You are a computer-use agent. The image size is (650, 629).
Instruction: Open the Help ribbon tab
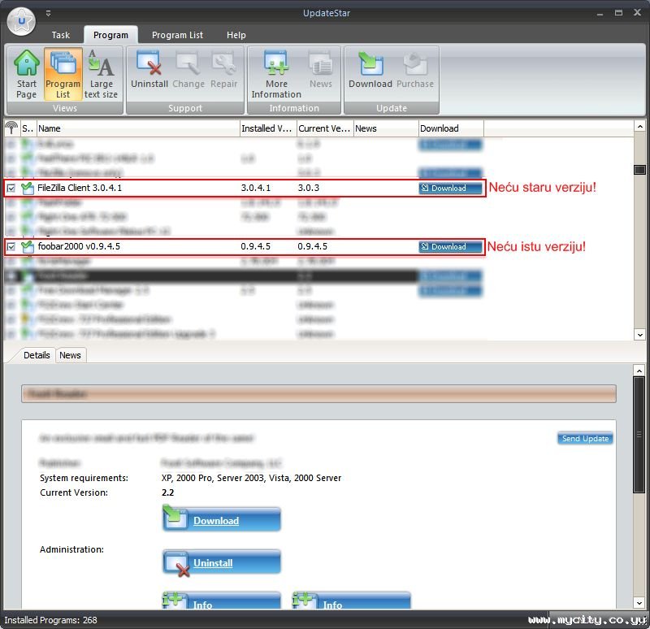pyautogui.click(x=236, y=35)
